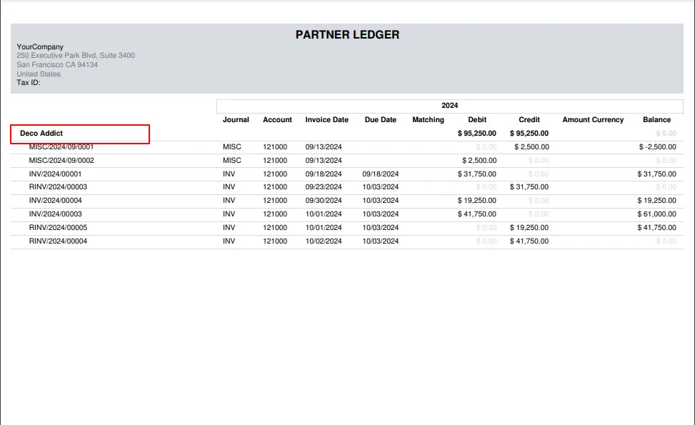Click balance $ -2,500.00
The height and width of the screenshot is (425, 695).
click(x=657, y=146)
